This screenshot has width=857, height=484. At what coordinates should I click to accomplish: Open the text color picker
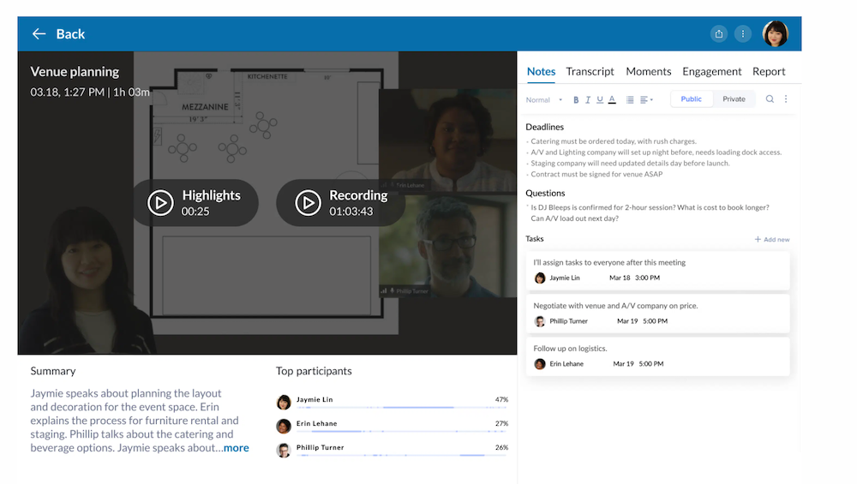(612, 100)
